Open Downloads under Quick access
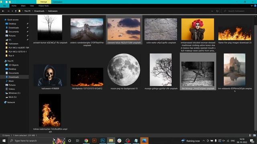This screenshot has width=257, height=144. (14, 28)
